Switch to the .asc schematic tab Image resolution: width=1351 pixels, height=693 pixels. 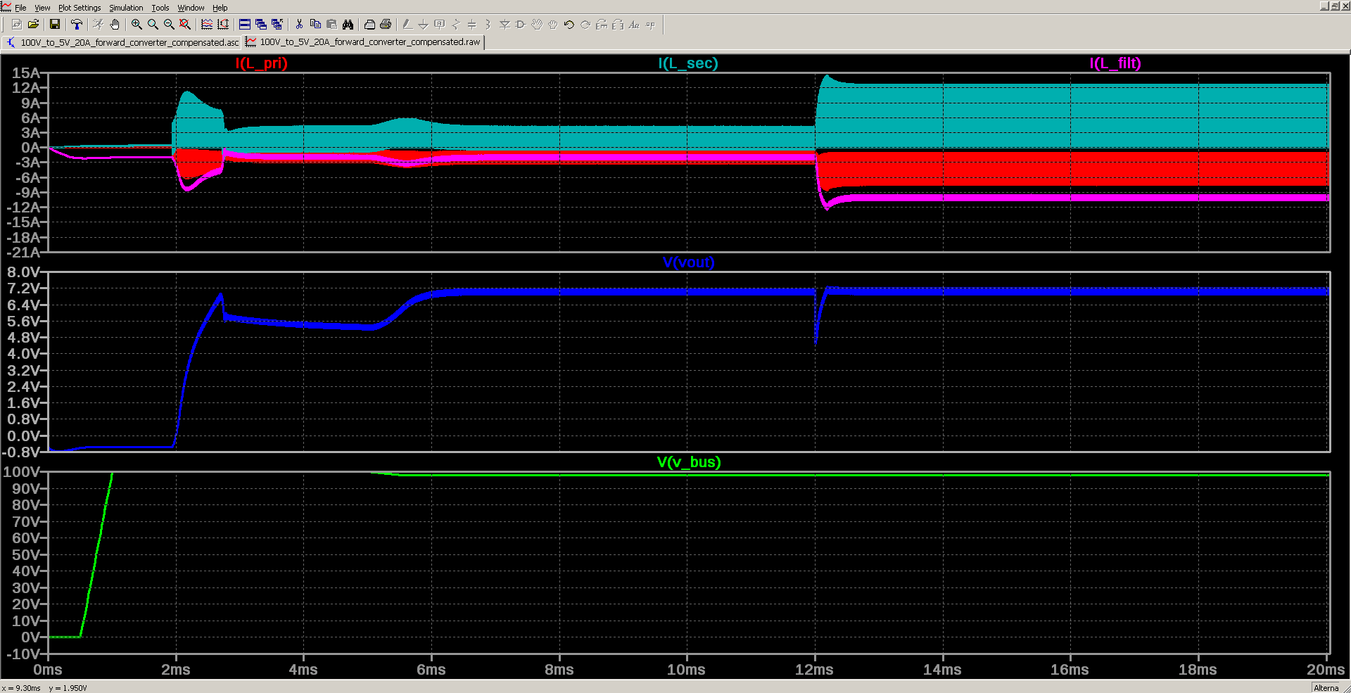click(122, 42)
